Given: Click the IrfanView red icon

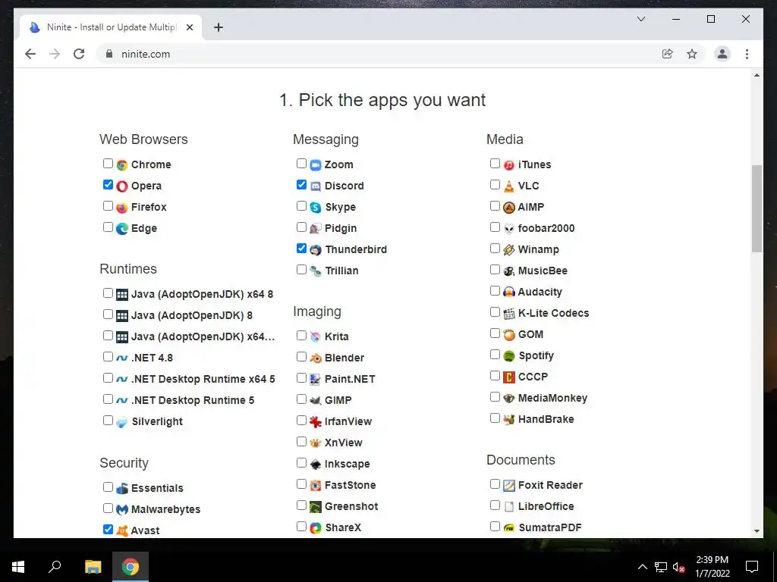Looking at the screenshot, I should coord(316,421).
